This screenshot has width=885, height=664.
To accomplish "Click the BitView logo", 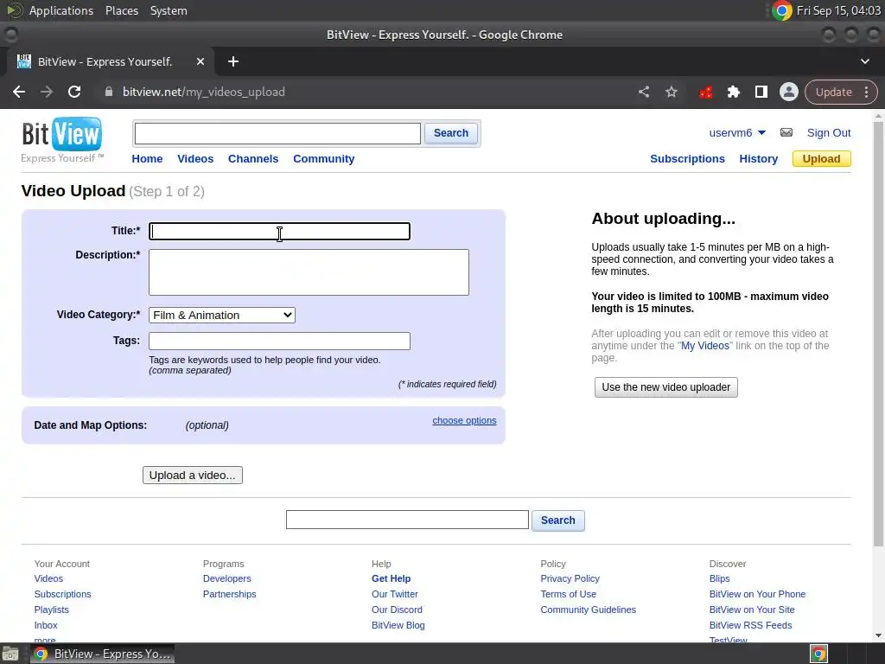I will [x=62, y=139].
